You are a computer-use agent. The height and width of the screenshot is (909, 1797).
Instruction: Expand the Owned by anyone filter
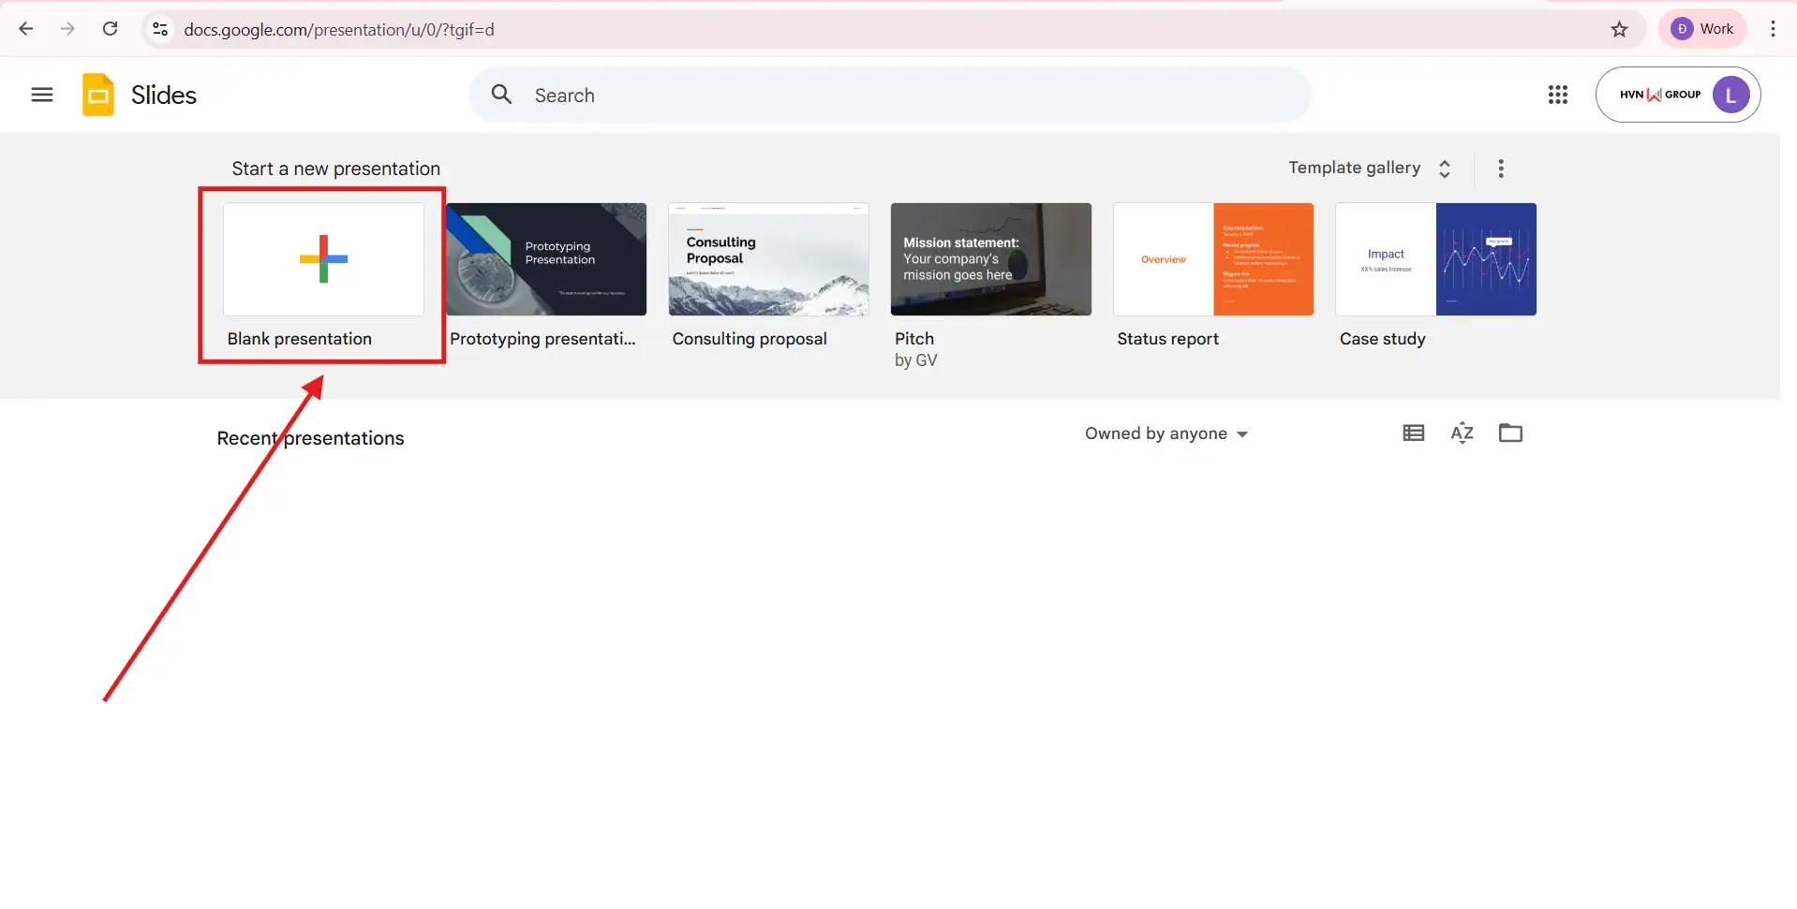[x=1166, y=433]
